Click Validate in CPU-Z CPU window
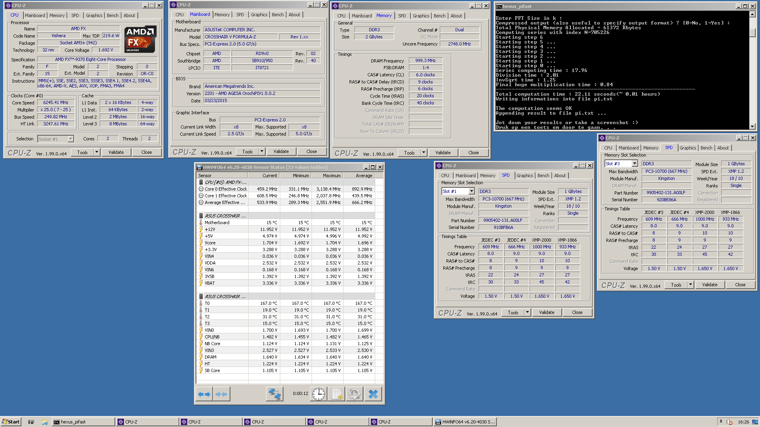The width and height of the screenshot is (760, 427). click(116, 152)
